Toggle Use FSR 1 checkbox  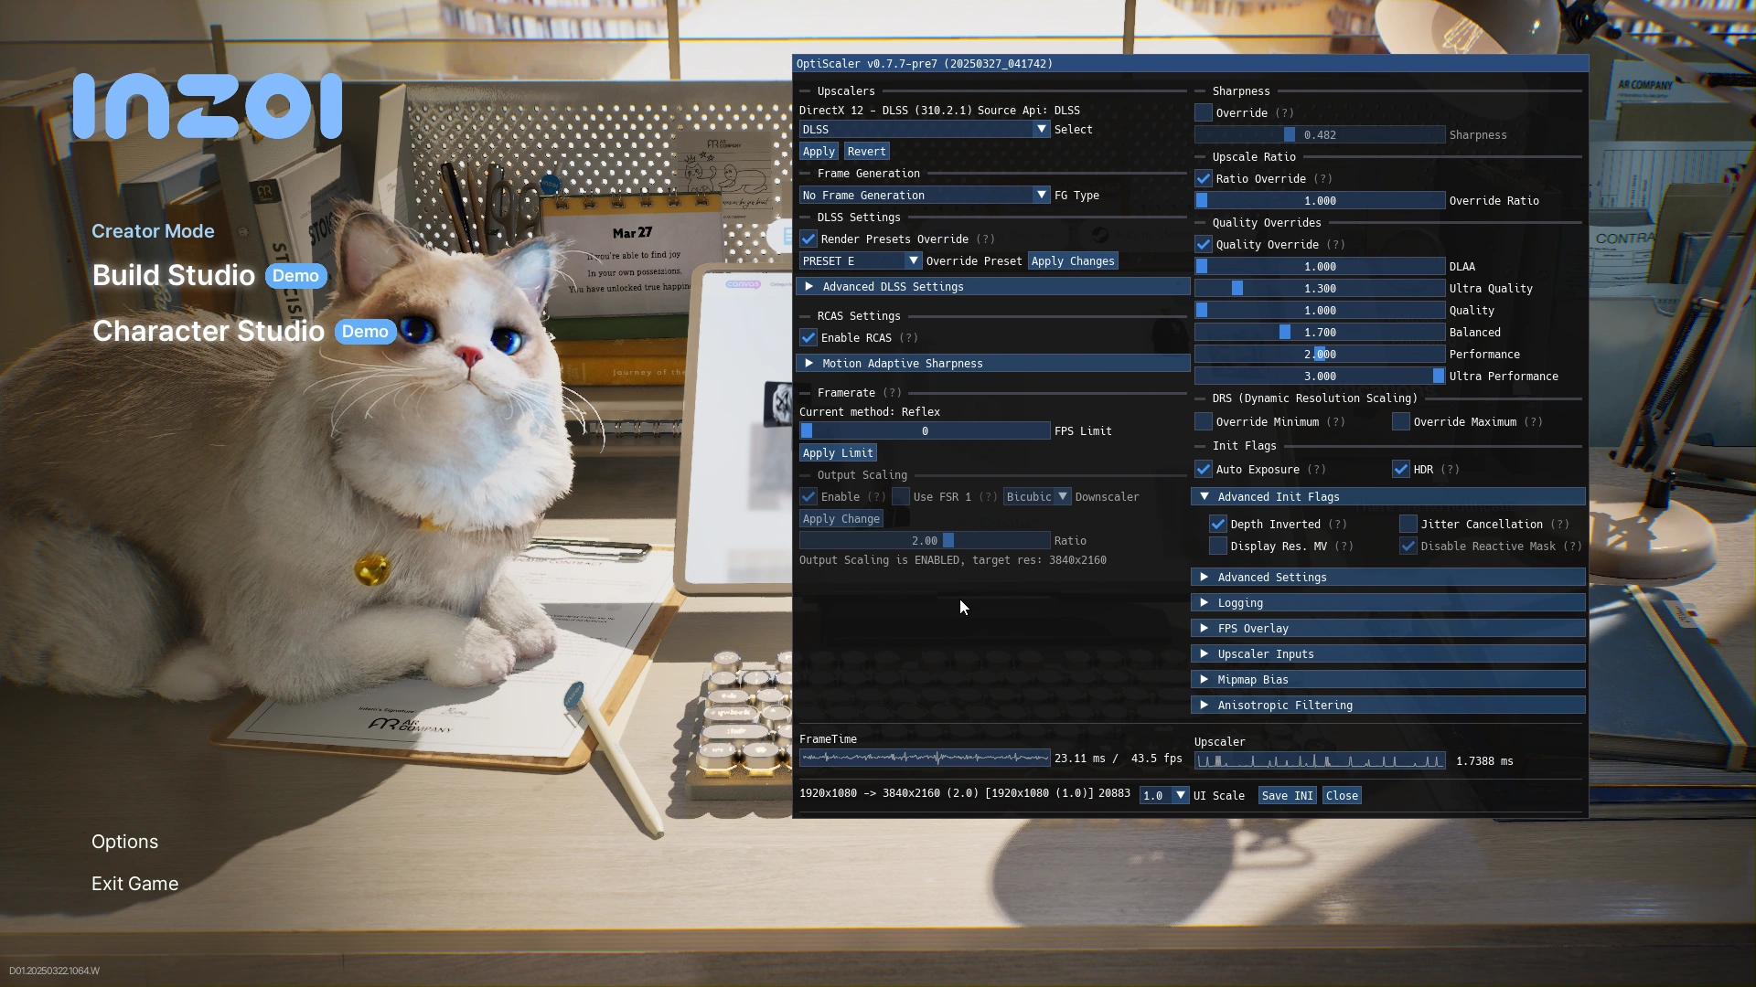pos(901,497)
